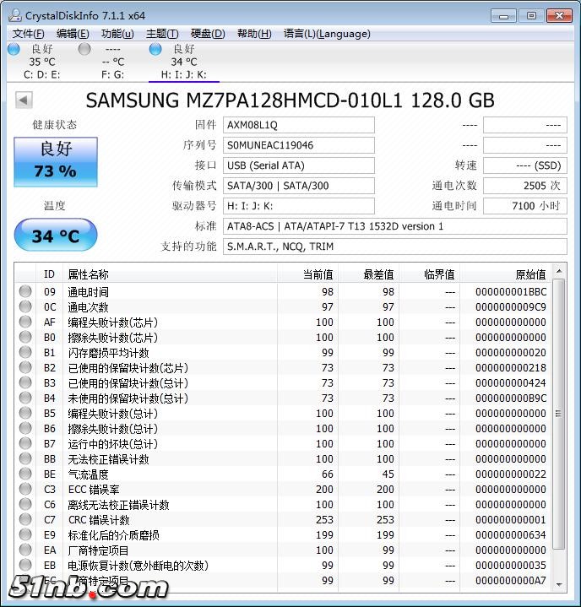Open the 文件(F) menu
581x607 pixels.
[x=28, y=34]
